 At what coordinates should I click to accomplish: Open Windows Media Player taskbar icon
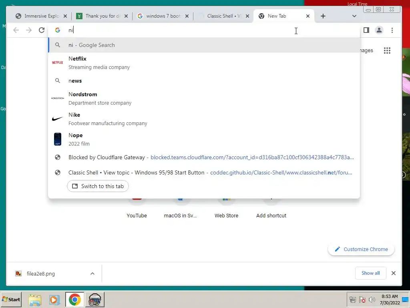(54, 300)
